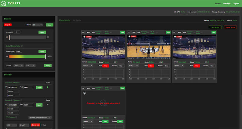Image resolution: width=242 pixels, height=129 pixels.
Task: Open the H264 encoder codec dropdown
Action: tap(18, 66)
